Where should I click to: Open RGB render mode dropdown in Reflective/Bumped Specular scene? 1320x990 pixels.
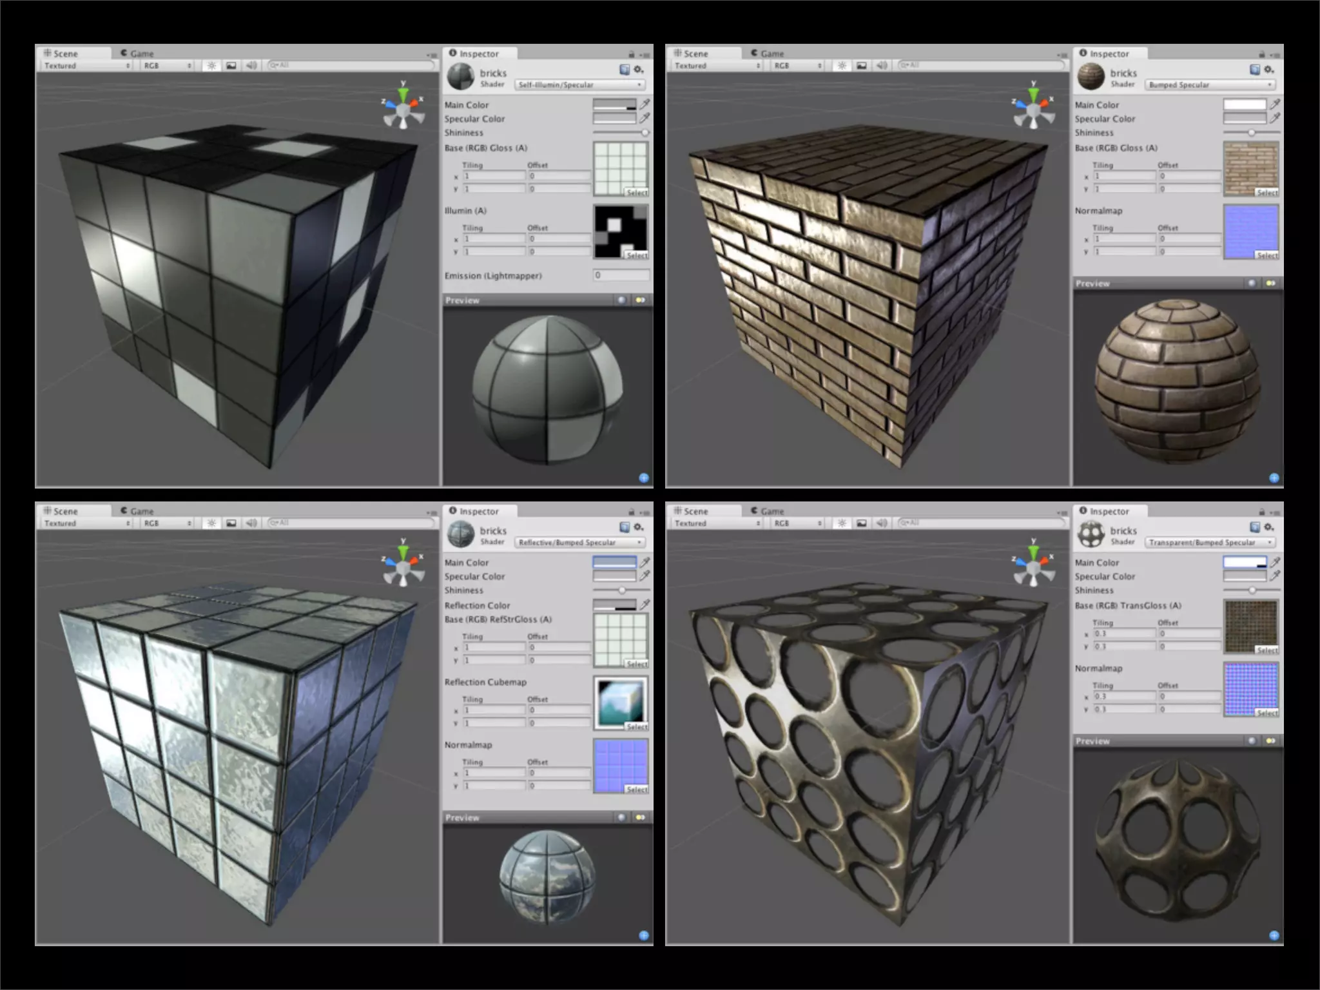[x=166, y=523]
